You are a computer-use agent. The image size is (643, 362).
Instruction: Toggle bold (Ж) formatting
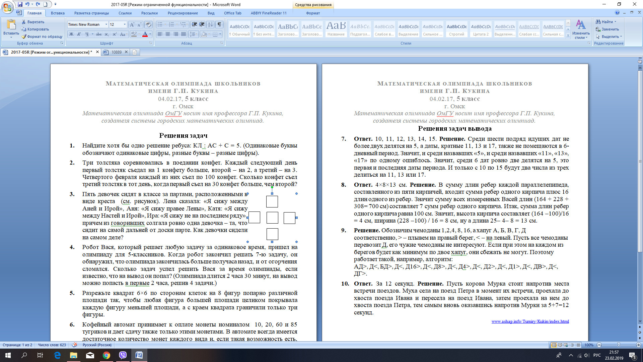[71, 34]
